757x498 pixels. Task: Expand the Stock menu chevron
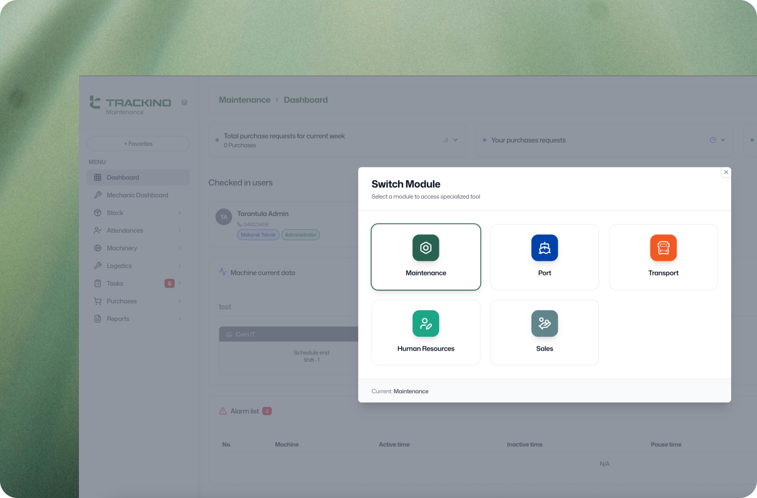pos(180,213)
